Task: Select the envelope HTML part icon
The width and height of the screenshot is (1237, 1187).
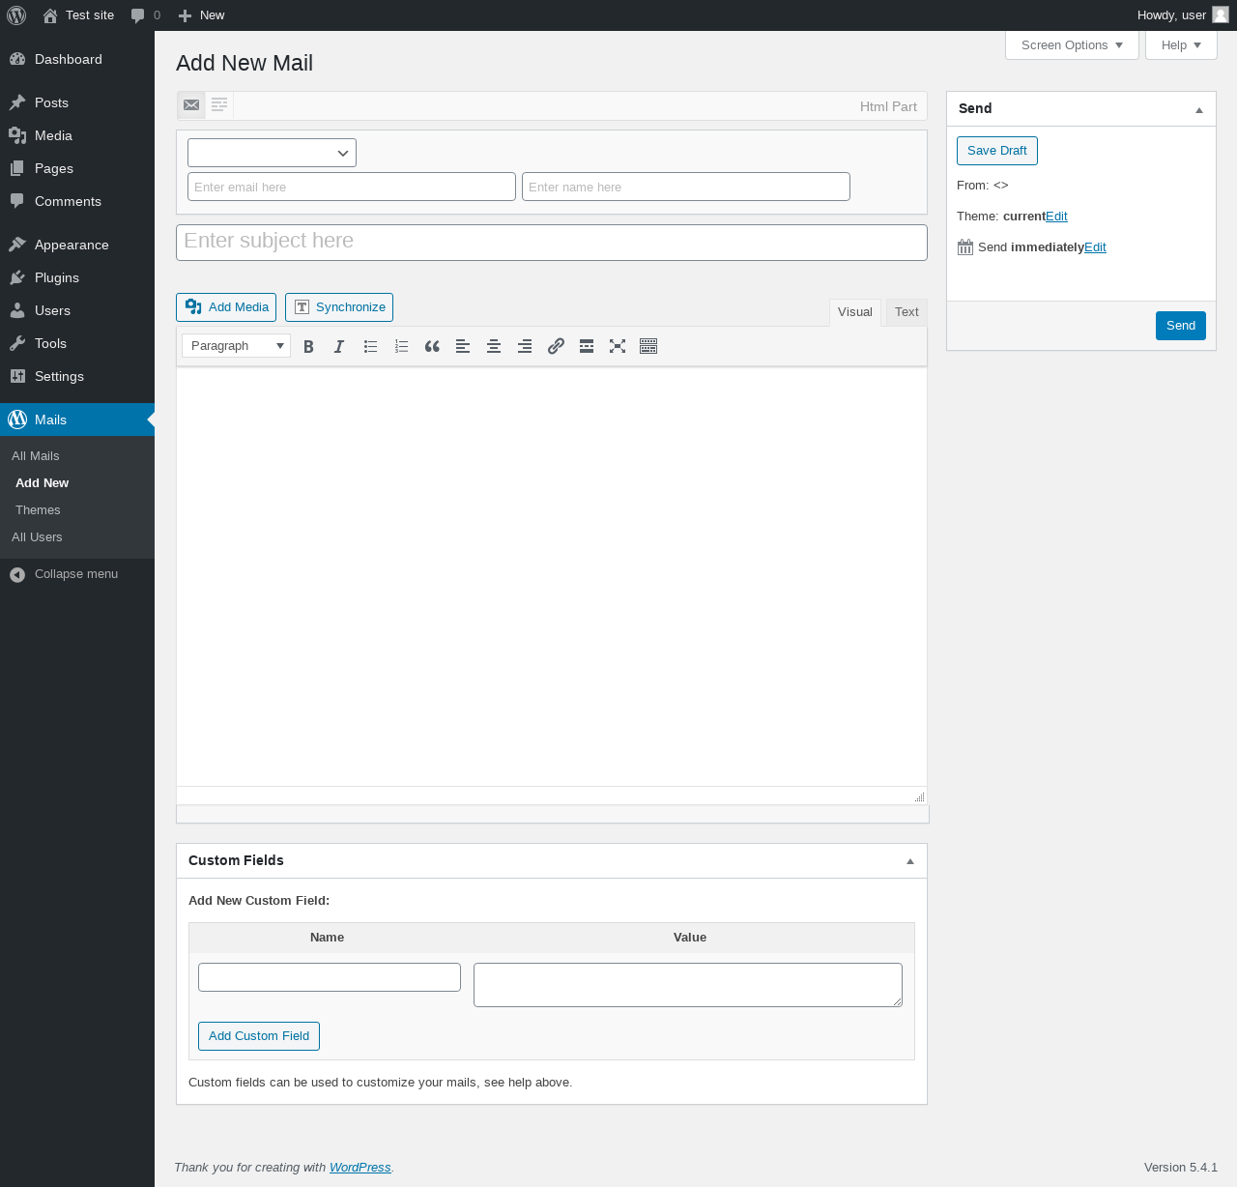Action: [191, 104]
